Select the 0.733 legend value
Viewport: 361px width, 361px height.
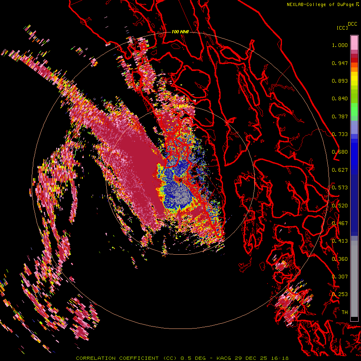coord(340,134)
